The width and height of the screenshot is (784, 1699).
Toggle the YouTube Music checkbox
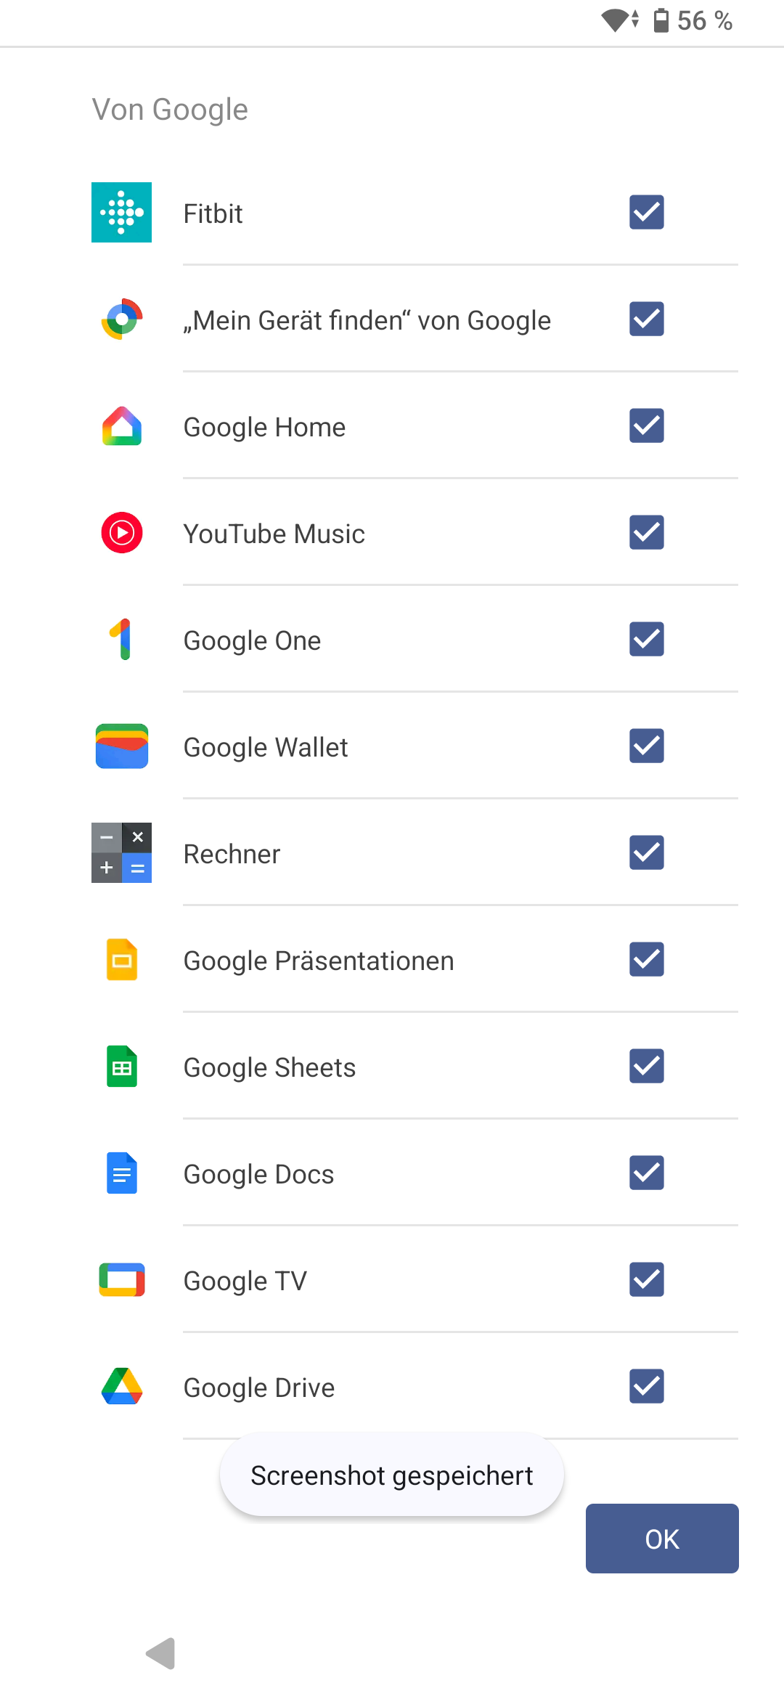click(646, 533)
